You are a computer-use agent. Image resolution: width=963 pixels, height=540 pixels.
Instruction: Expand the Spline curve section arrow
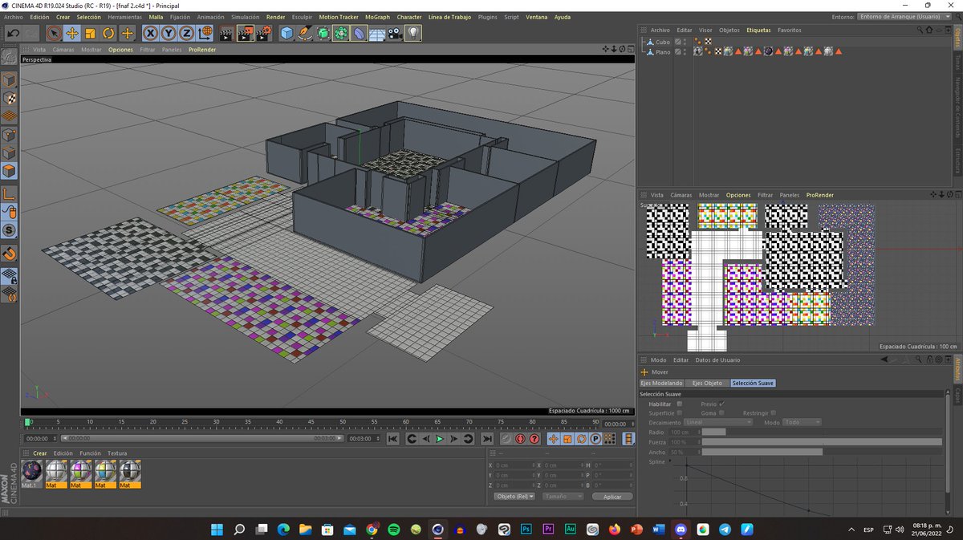[671, 461]
